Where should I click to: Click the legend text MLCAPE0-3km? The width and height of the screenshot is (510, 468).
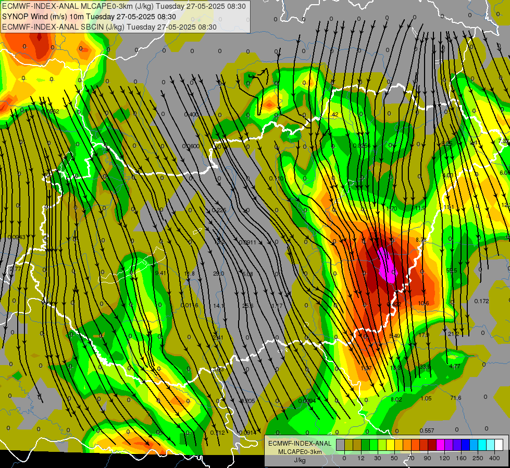(300, 452)
